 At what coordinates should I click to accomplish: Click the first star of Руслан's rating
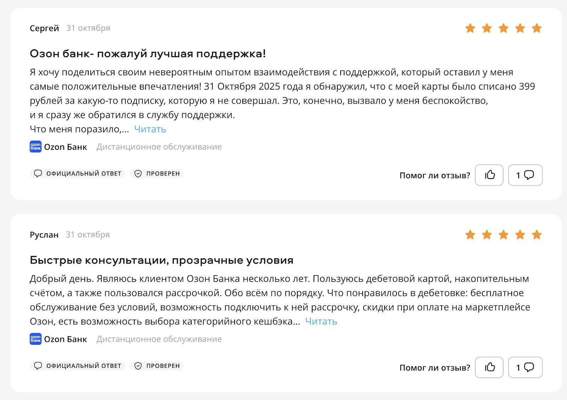tap(471, 234)
